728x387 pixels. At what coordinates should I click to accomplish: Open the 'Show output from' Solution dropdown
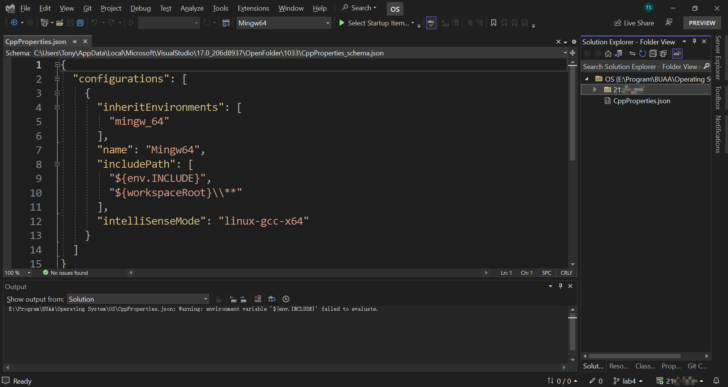coord(138,299)
